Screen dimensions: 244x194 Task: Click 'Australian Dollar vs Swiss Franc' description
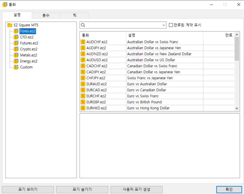point(153,42)
